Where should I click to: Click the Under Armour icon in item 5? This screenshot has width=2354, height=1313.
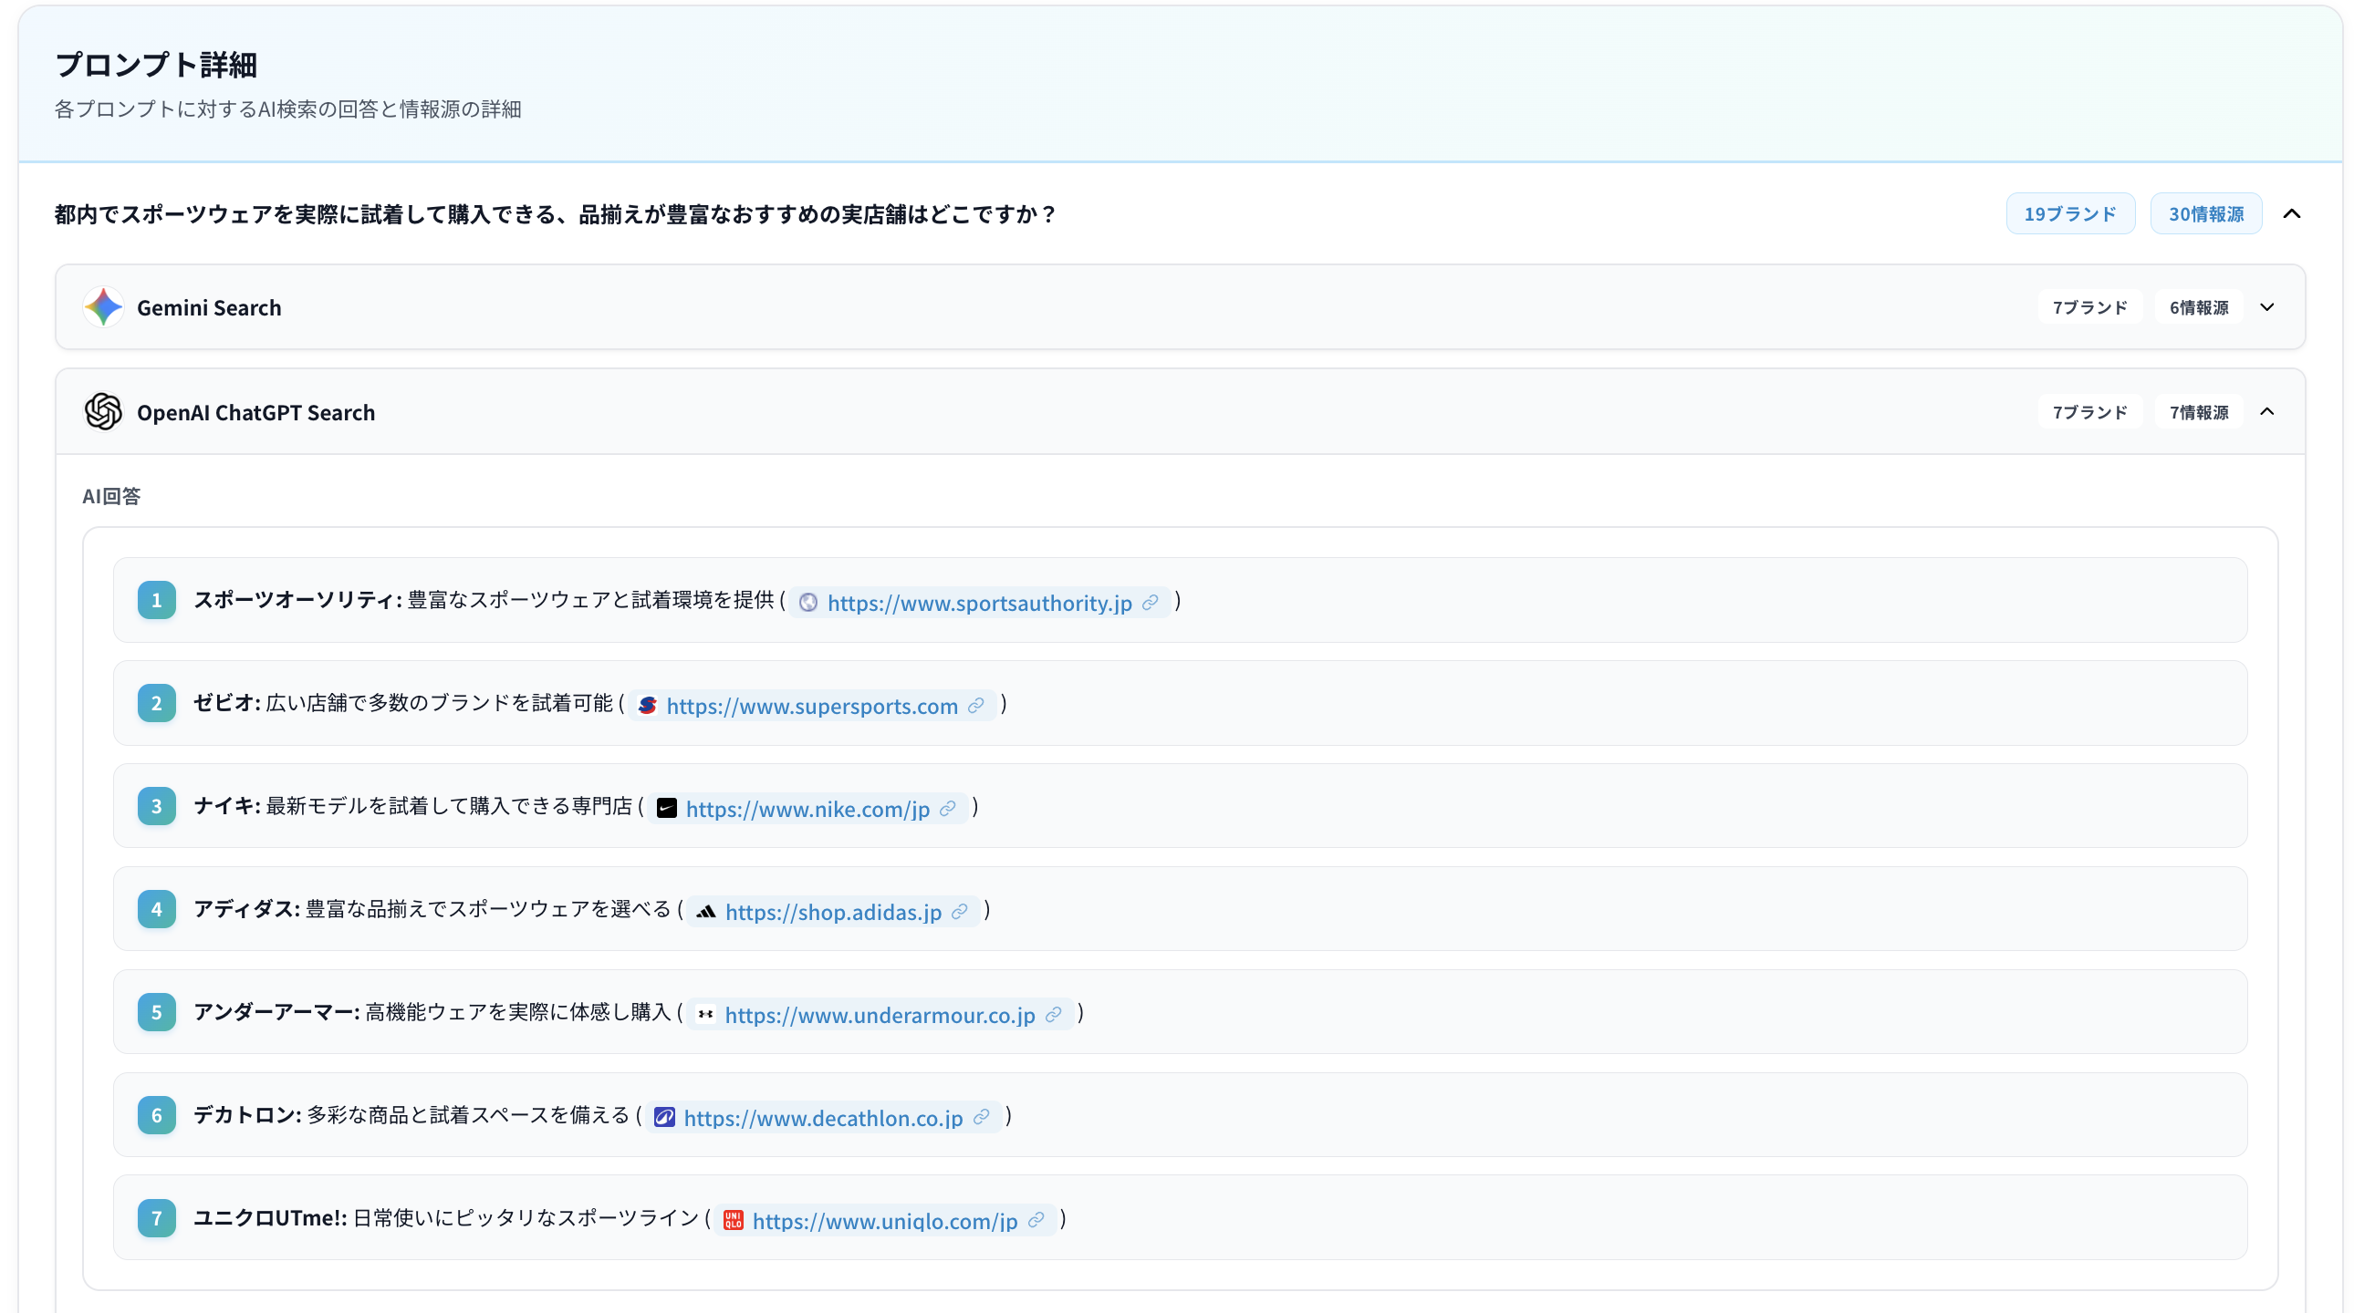click(705, 1014)
